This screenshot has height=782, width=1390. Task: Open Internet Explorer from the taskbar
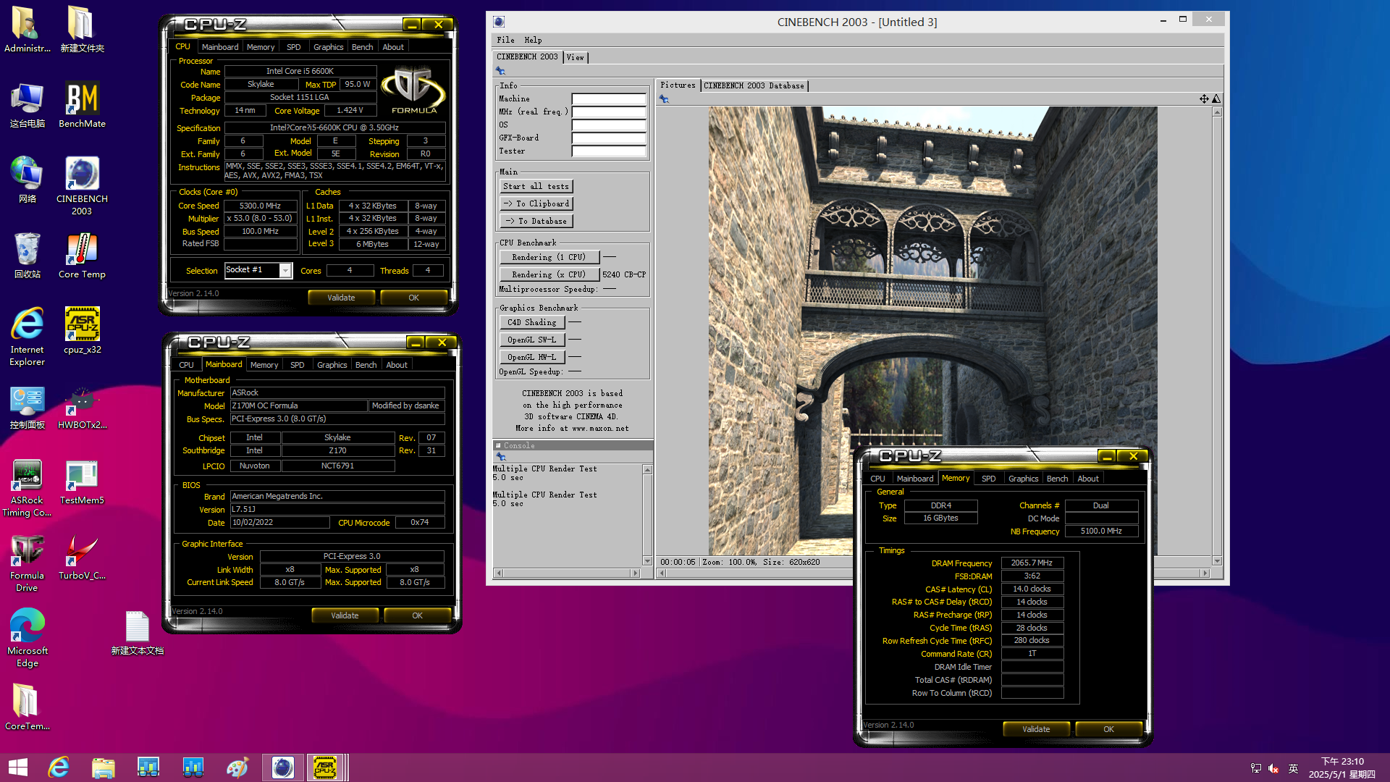pyautogui.click(x=59, y=768)
